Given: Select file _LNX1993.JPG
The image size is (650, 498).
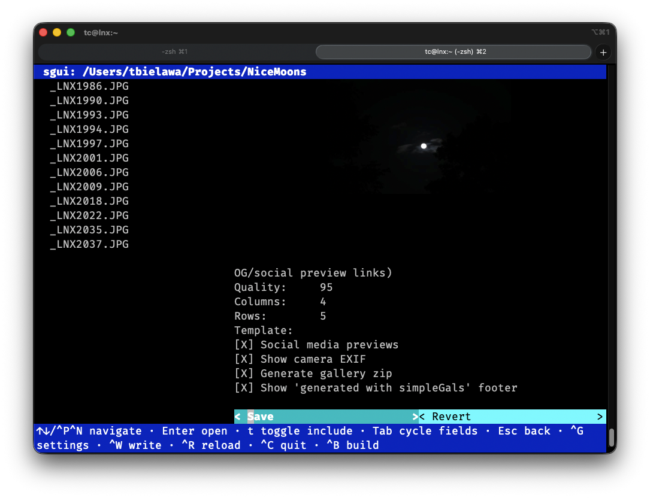Looking at the screenshot, I should (x=89, y=115).
